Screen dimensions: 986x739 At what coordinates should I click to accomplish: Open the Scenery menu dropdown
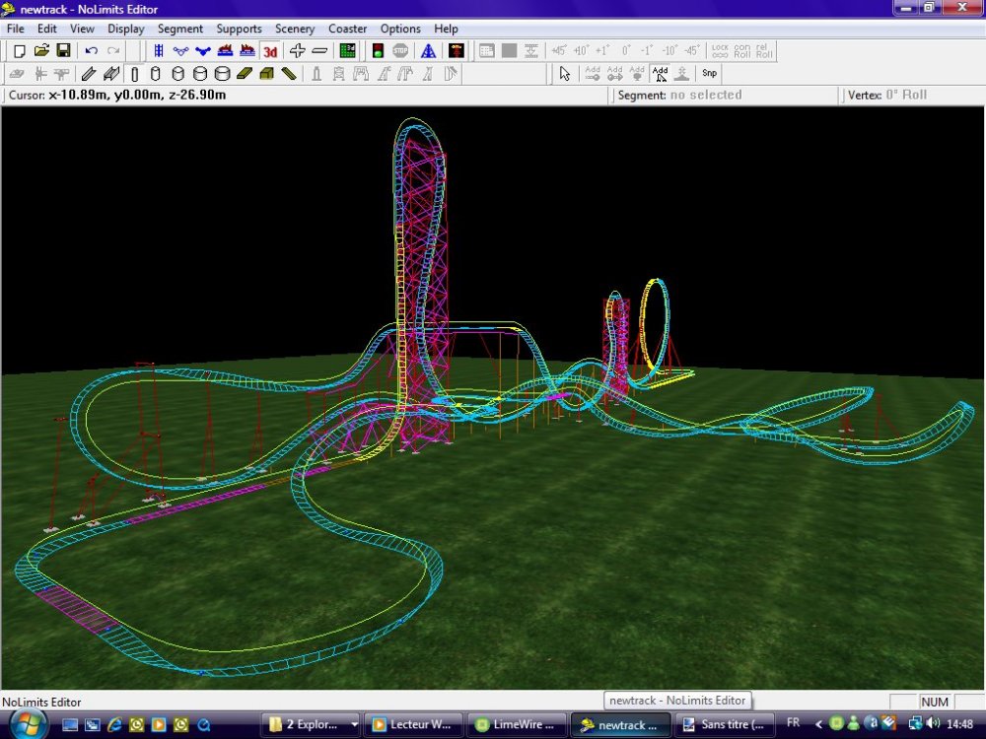click(x=295, y=29)
